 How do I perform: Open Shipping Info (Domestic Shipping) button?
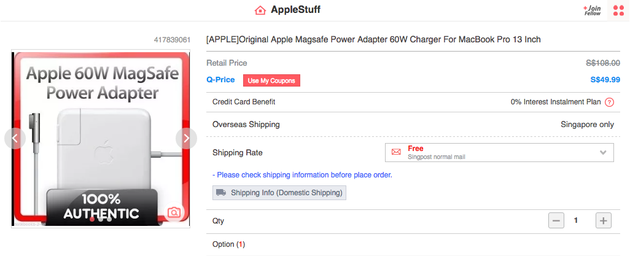279,193
